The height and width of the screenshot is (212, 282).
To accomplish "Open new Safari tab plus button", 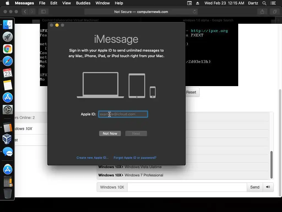I will point(278,20).
